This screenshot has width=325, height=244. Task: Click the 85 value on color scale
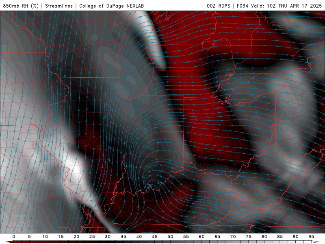(x=280, y=237)
